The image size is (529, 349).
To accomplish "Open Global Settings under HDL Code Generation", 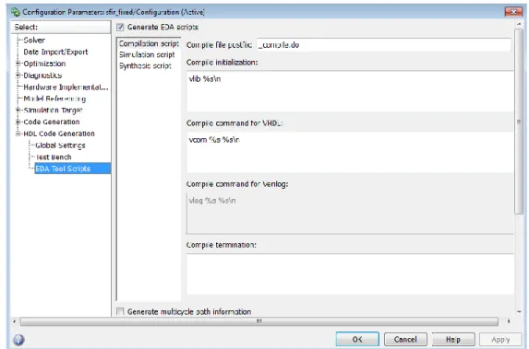I will (60, 145).
